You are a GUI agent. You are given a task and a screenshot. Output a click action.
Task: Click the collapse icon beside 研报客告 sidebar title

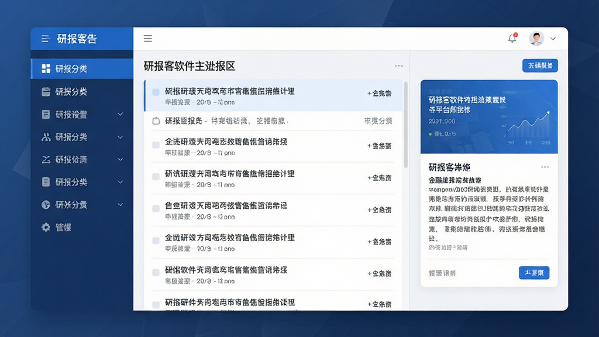(46, 39)
